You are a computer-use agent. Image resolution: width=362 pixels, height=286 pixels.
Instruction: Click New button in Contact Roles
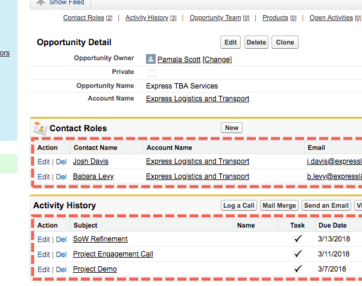point(232,128)
